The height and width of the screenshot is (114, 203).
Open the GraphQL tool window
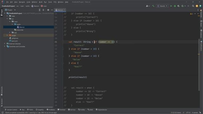(x=40, y=110)
